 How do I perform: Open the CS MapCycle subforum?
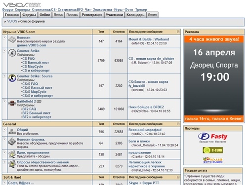pyautogui.click(x=33, y=67)
